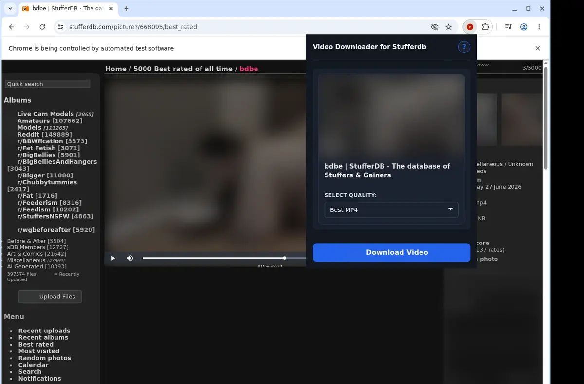This screenshot has width=584, height=384.
Task: Open r/wgbeforeafter album
Action: coord(44,229)
